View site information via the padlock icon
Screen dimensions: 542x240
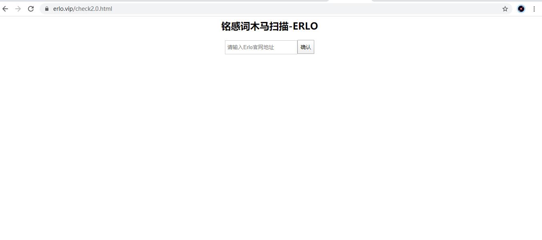(47, 9)
